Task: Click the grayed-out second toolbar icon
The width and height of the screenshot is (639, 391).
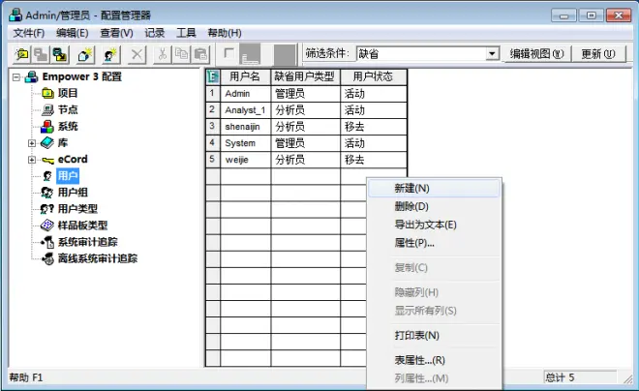Action: click(41, 54)
